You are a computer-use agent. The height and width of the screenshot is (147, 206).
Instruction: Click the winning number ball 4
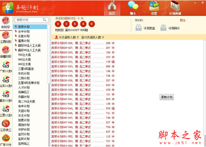(83, 24)
